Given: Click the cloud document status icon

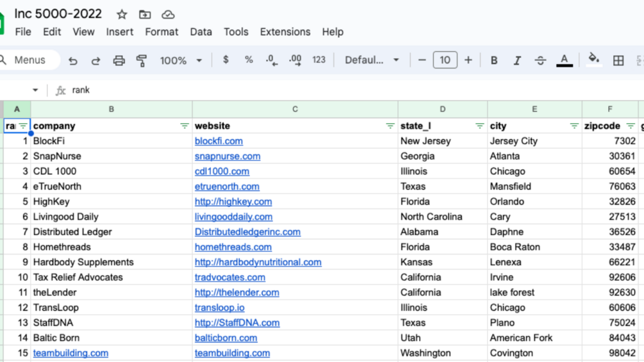Looking at the screenshot, I should coord(168,14).
